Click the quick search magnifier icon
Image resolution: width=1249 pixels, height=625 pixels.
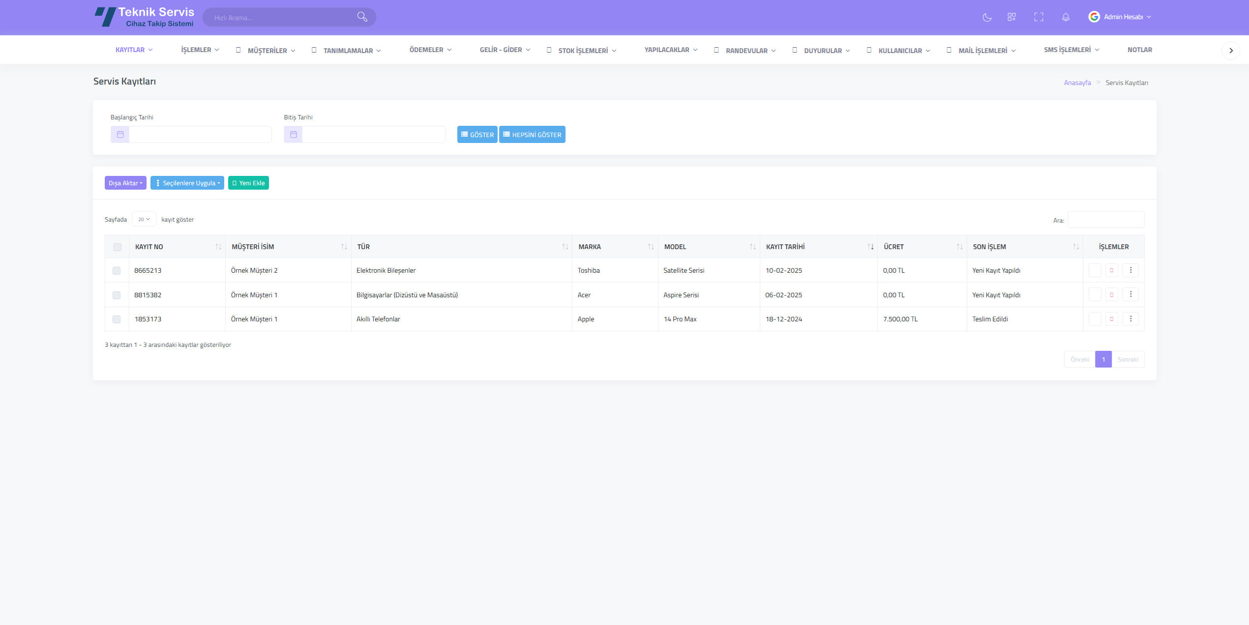(x=362, y=17)
